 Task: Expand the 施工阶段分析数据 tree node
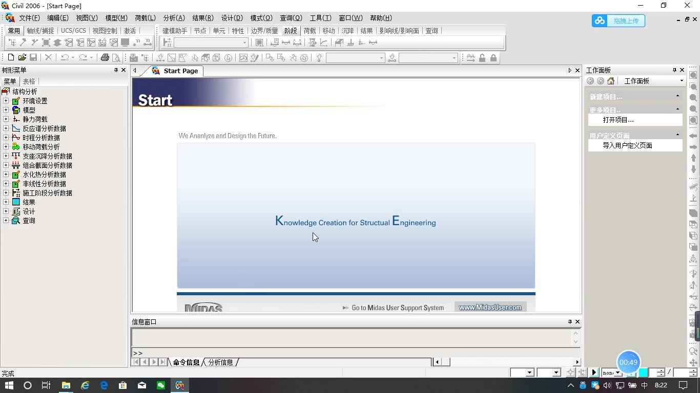pos(6,193)
